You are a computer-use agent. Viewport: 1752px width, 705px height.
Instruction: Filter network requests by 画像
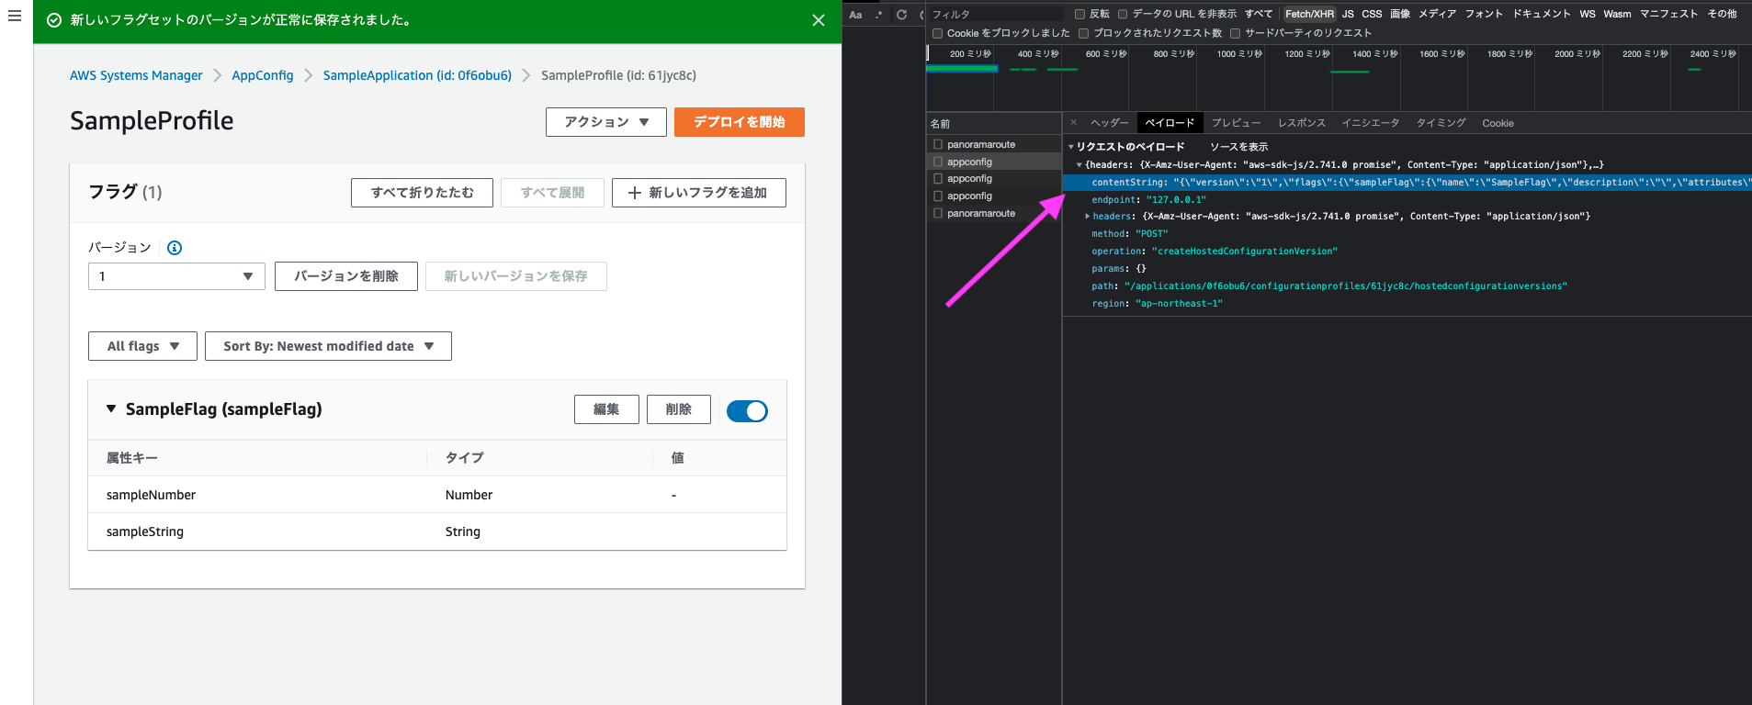[x=1400, y=14]
